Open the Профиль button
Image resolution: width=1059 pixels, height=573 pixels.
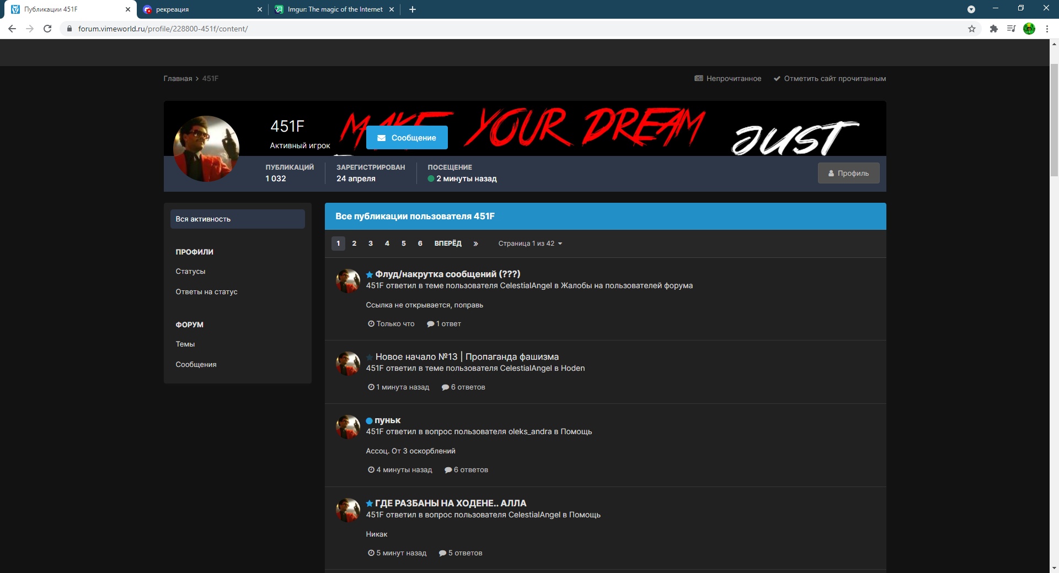pos(848,173)
